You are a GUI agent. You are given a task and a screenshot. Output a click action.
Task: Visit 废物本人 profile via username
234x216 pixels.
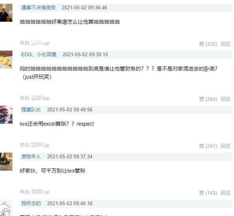point(31,157)
